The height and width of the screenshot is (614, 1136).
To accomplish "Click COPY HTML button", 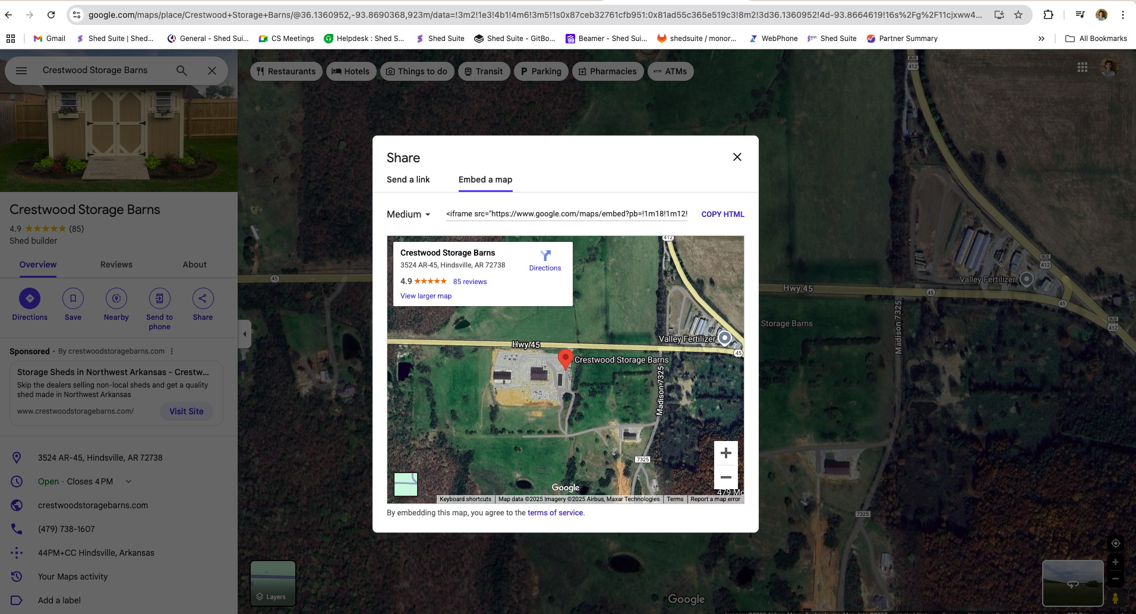I will tap(722, 214).
